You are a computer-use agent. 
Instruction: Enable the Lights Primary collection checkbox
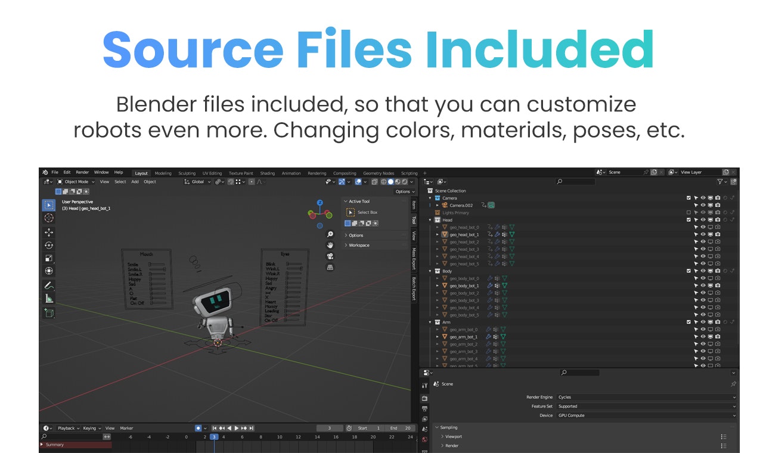[x=688, y=212]
